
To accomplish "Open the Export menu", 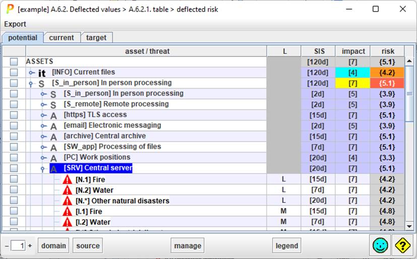I will (x=15, y=24).
